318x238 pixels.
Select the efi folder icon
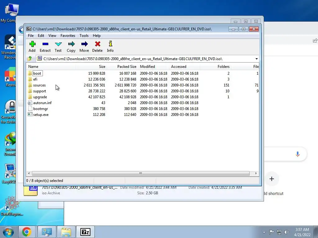click(30, 79)
